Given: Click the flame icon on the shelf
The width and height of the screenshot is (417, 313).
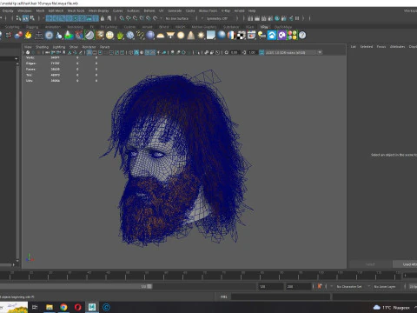Looking at the screenshot, I should [28, 36].
